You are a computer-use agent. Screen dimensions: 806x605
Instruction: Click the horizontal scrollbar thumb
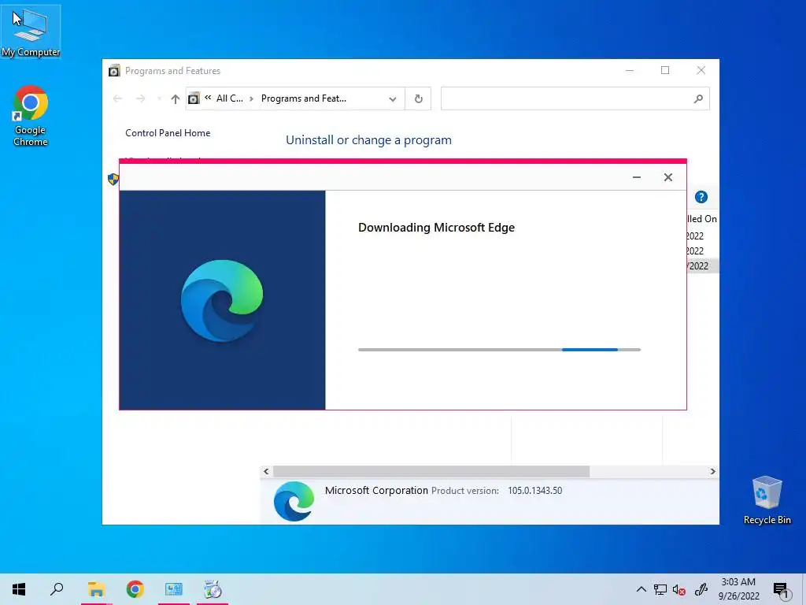[431, 471]
